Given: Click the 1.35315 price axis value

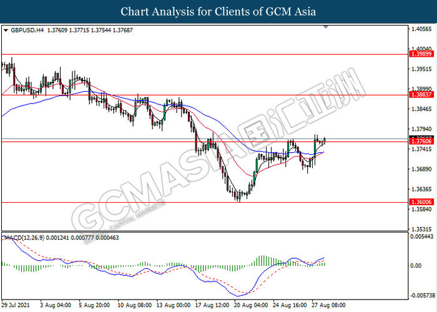Looking at the screenshot, I should 420,228.
